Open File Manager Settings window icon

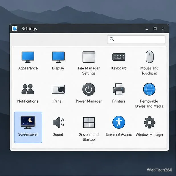tap(89, 57)
